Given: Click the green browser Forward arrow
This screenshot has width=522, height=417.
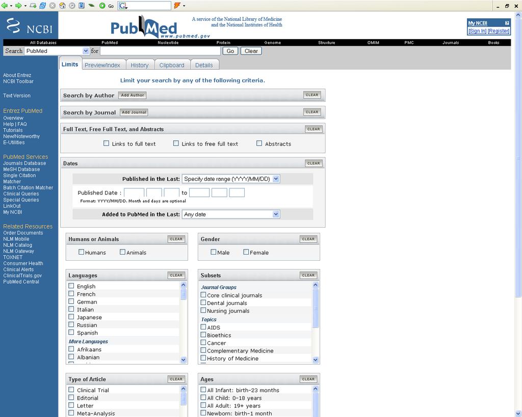Looking at the screenshot, I should [x=18, y=6].
